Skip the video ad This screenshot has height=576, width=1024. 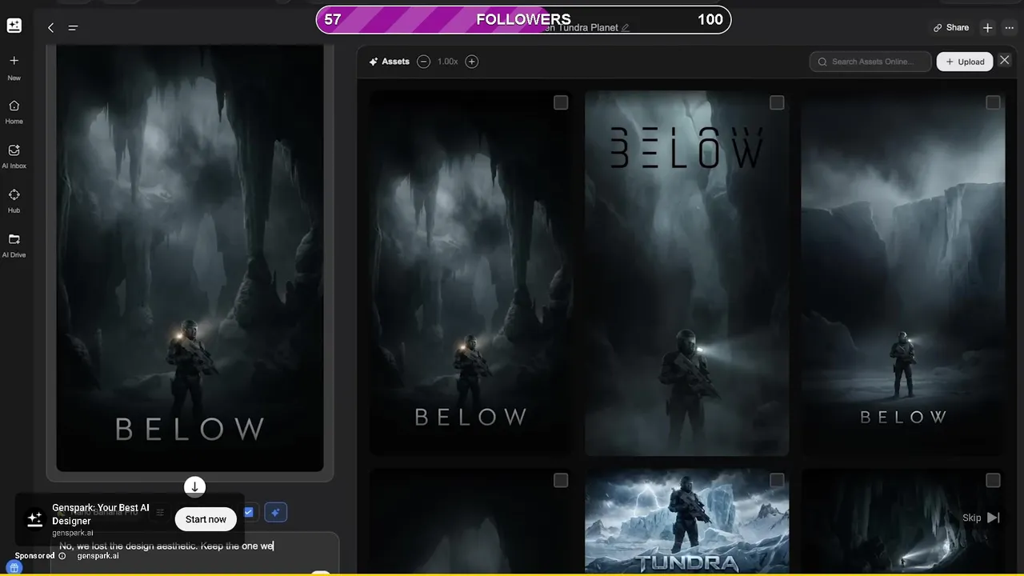tap(981, 518)
